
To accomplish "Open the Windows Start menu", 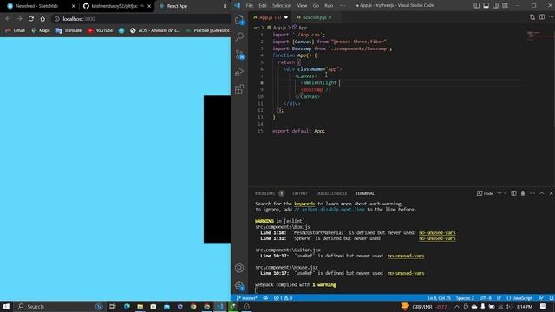I will [6, 306].
